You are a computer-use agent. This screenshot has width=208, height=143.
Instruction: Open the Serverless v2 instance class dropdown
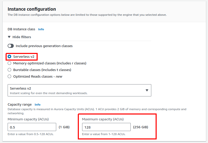(x=79, y=90)
